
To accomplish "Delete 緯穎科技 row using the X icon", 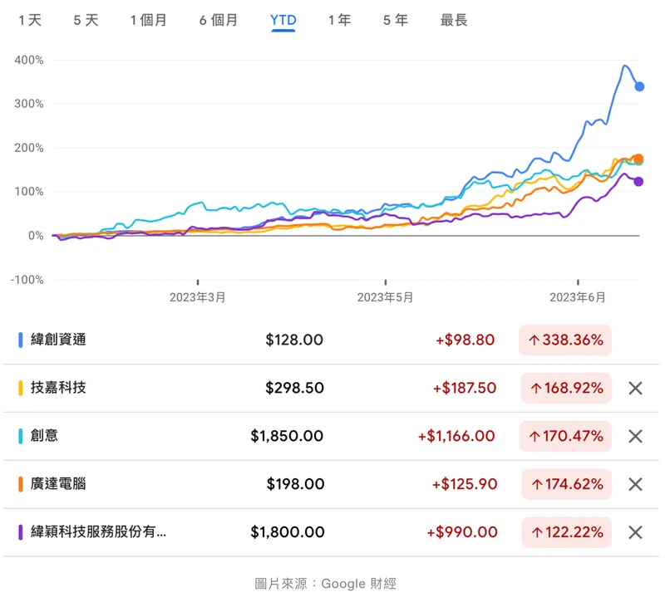I will click(x=635, y=532).
